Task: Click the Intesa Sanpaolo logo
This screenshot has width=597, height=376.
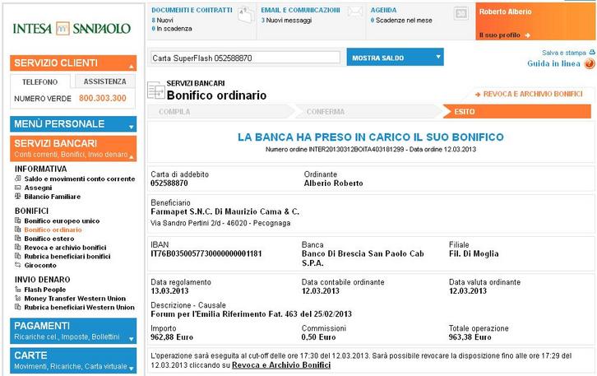Action: tap(72, 29)
